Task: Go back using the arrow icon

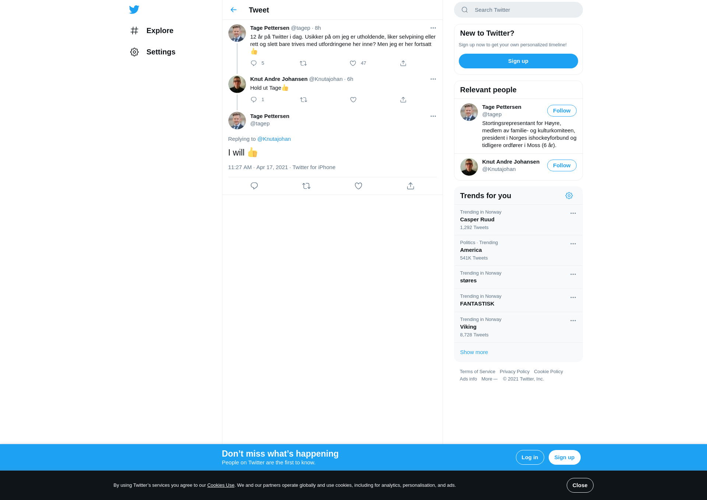Action: click(x=233, y=10)
